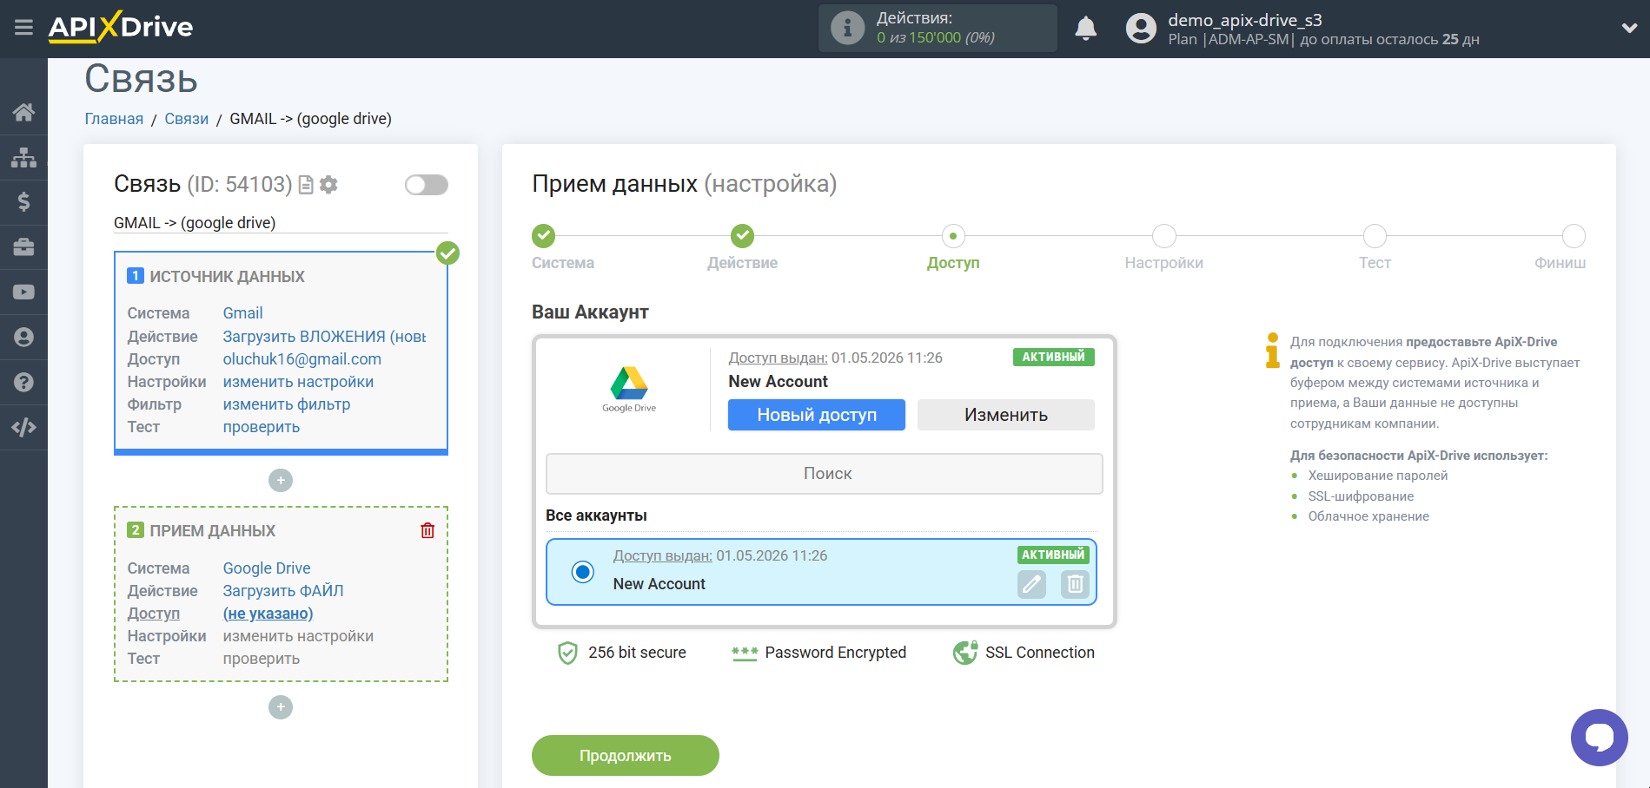
Task: Open the Действие step
Action: [x=742, y=236]
